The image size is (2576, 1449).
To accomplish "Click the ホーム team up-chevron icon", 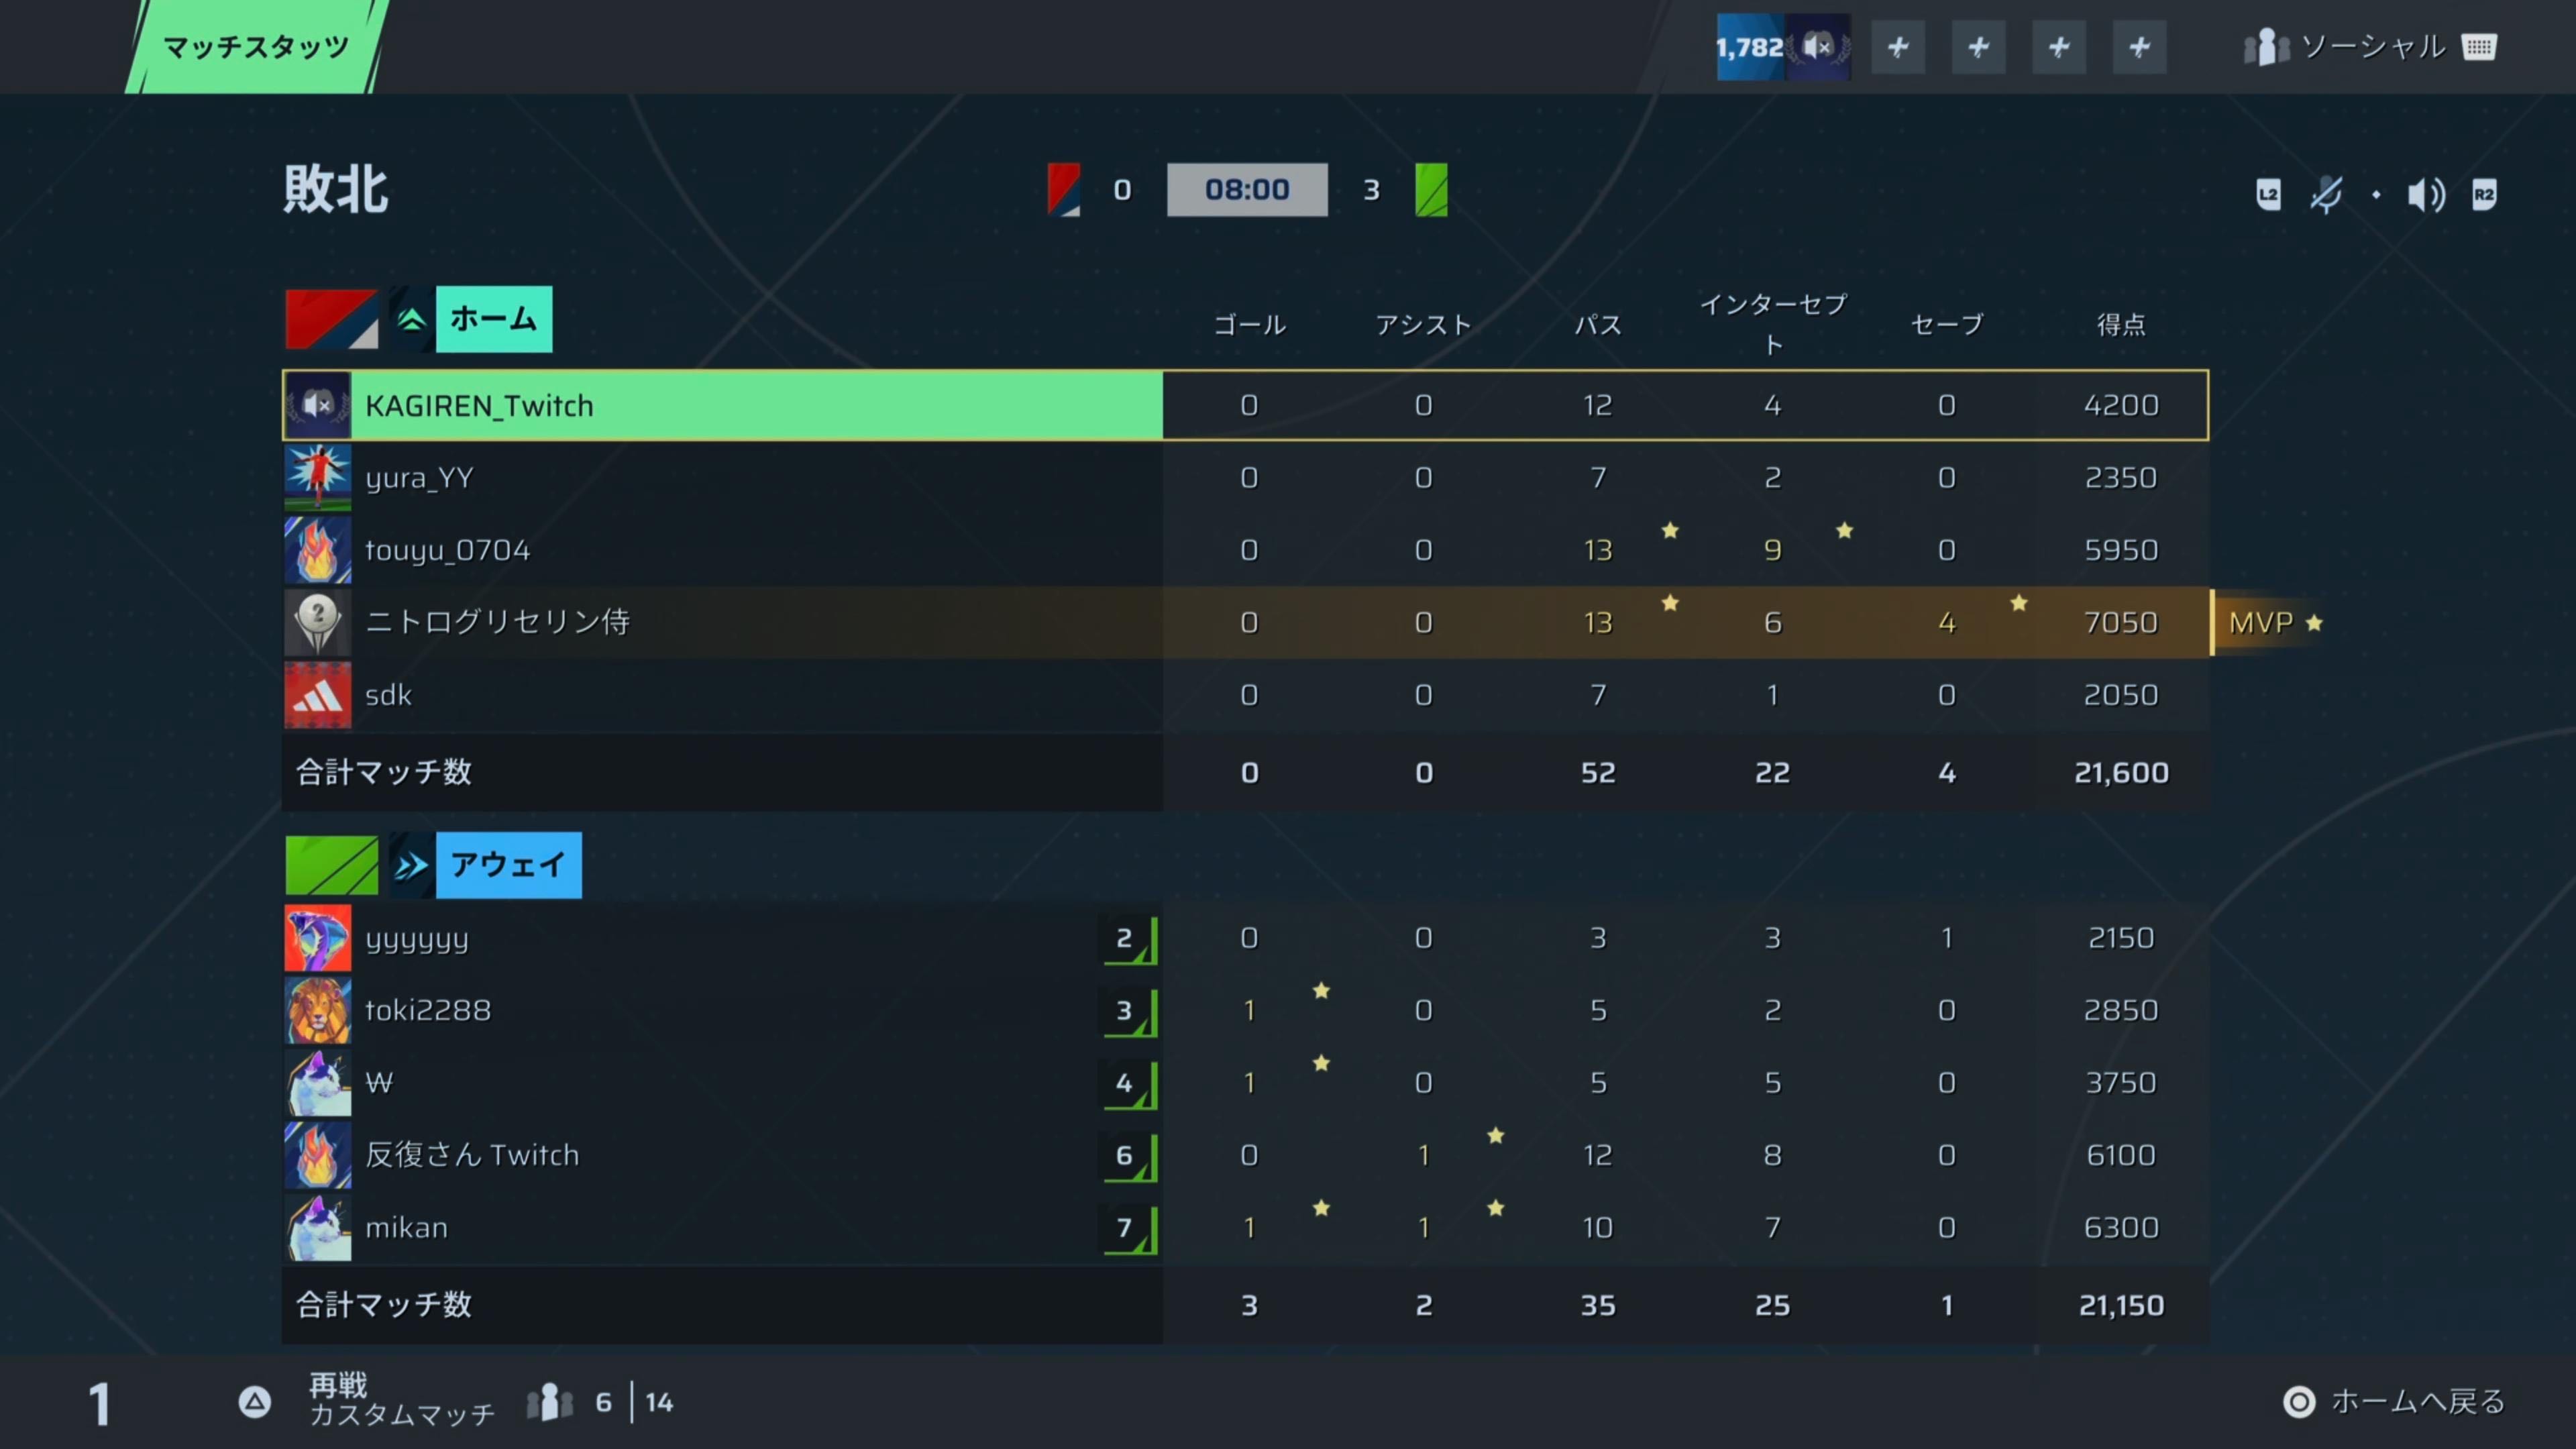I will (411, 319).
